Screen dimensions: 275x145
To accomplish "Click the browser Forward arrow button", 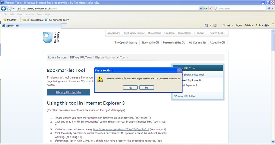I will coord(9,9).
